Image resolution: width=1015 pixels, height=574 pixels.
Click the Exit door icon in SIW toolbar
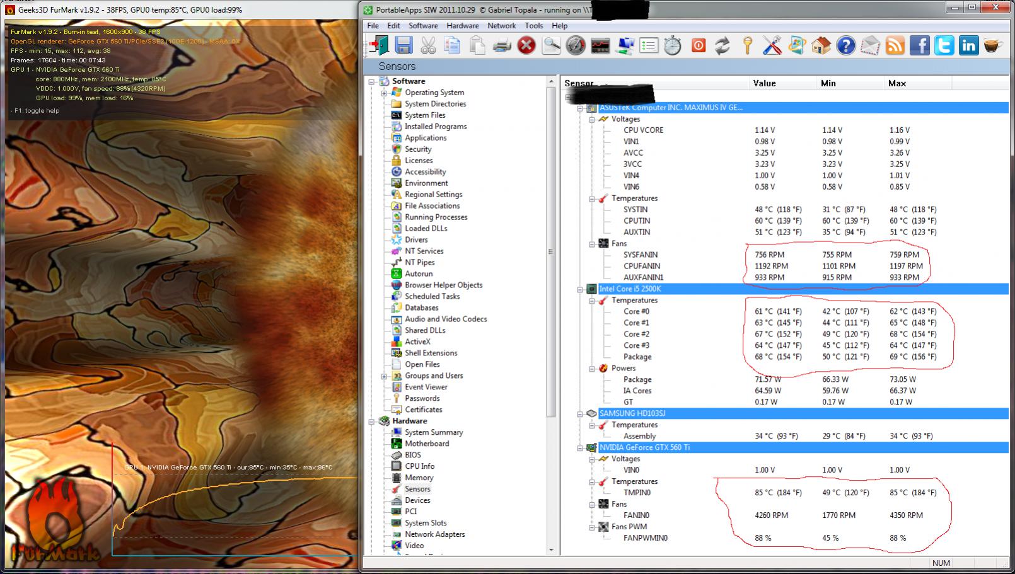click(x=380, y=45)
